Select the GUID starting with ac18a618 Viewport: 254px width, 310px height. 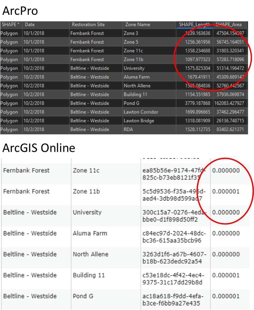(173, 300)
